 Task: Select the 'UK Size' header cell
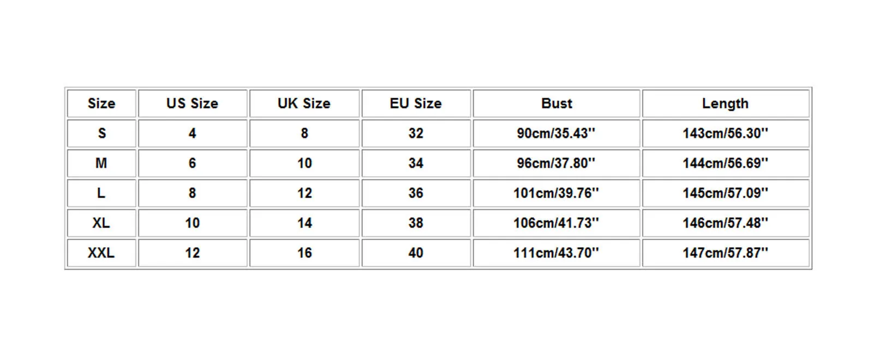[304, 104]
